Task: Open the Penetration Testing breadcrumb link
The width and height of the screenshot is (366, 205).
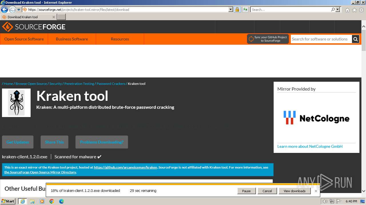Action: [79, 84]
